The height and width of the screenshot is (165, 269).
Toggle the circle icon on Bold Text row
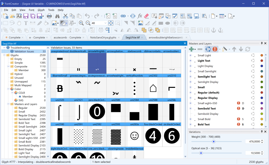pos(253,124)
